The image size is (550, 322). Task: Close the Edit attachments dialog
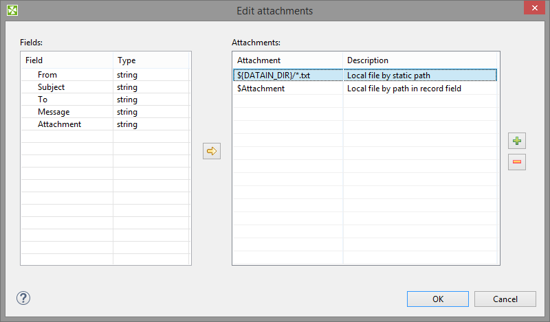533,10
